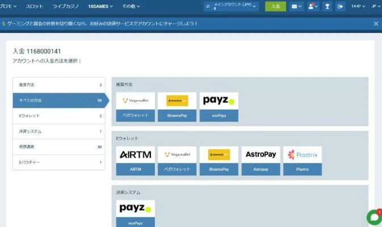Choose the AstroPay logo tile
This screenshot has height=227, width=382.
(x=261, y=155)
